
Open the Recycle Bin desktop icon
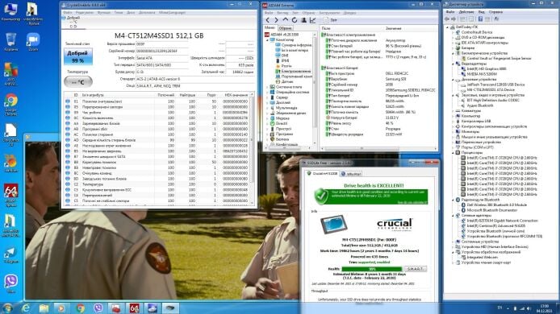(10, 43)
